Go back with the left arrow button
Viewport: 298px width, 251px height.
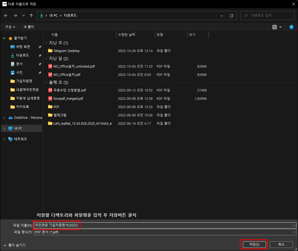click(6, 16)
